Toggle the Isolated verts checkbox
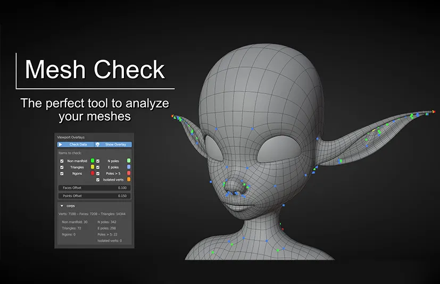This screenshot has width=440, height=284. (x=98, y=180)
